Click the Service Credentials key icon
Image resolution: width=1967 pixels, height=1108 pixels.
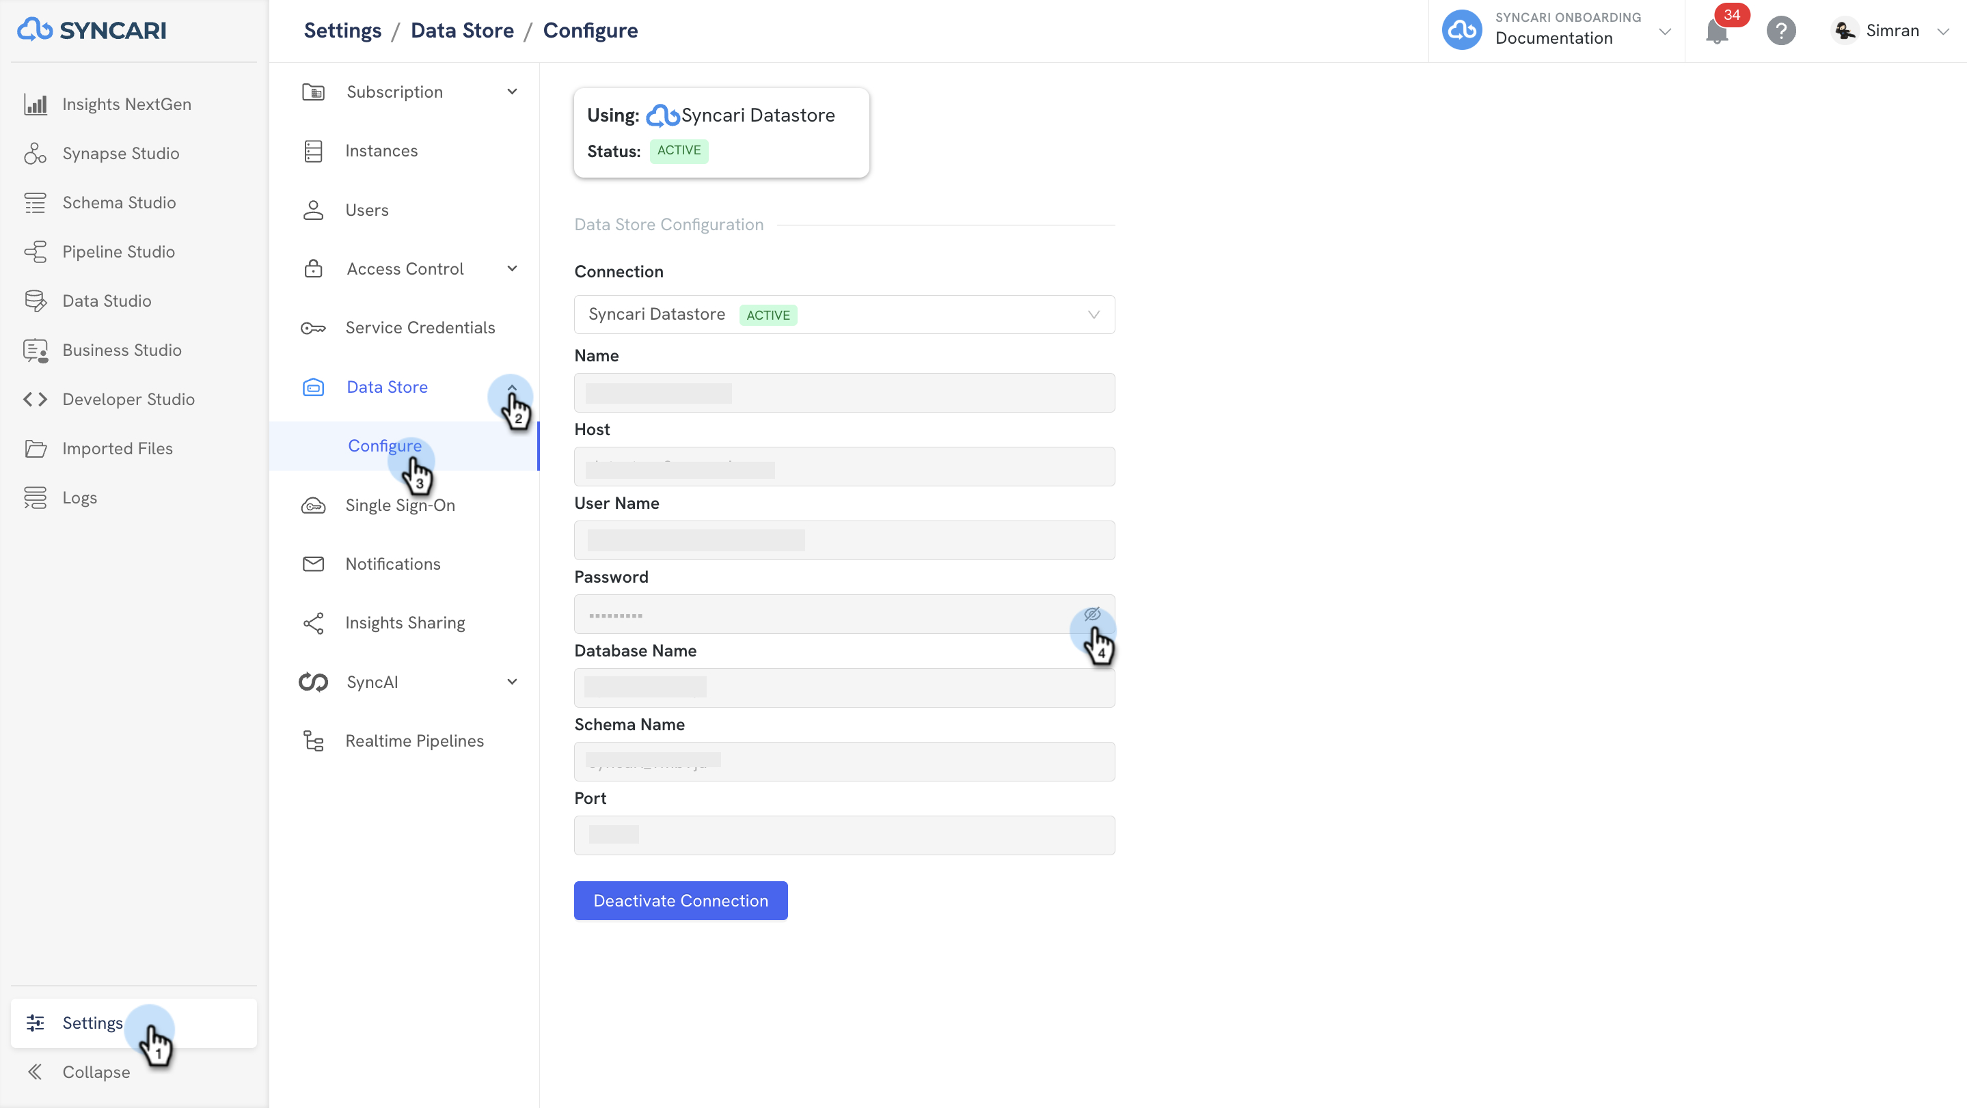313,328
